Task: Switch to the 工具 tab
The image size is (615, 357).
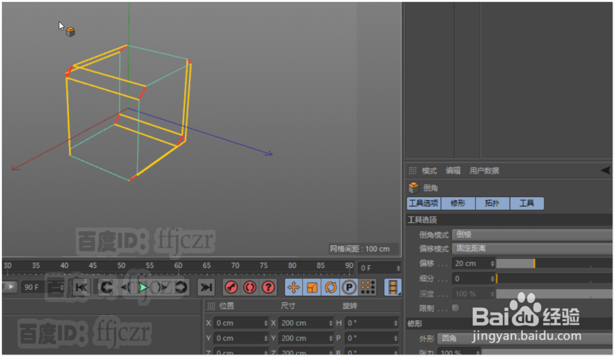Action: coord(527,203)
